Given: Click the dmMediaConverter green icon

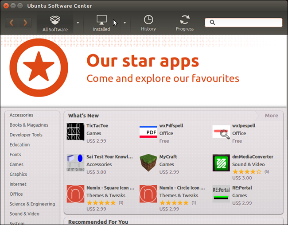Looking at the screenshot, I should point(221,163).
